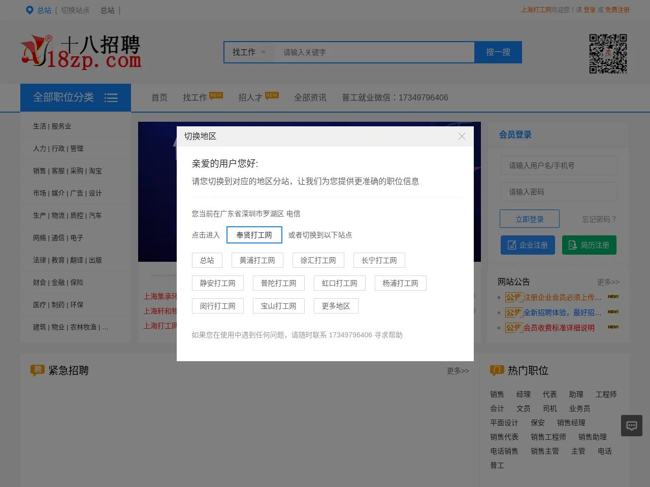Choose 静安打工网 station

(218, 283)
